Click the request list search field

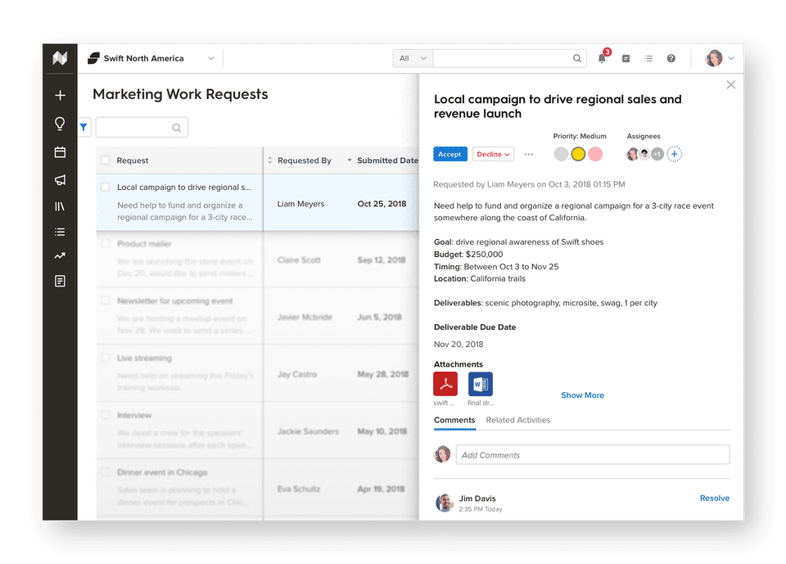(x=142, y=128)
